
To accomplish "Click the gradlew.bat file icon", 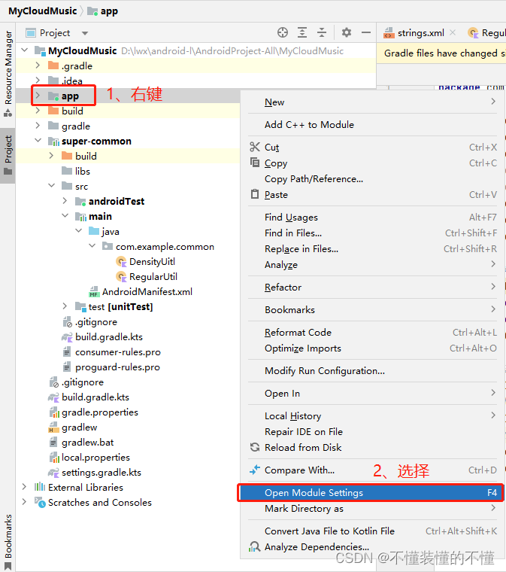I will [x=53, y=442].
